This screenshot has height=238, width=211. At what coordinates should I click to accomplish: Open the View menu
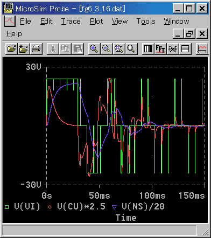(x=119, y=22)
